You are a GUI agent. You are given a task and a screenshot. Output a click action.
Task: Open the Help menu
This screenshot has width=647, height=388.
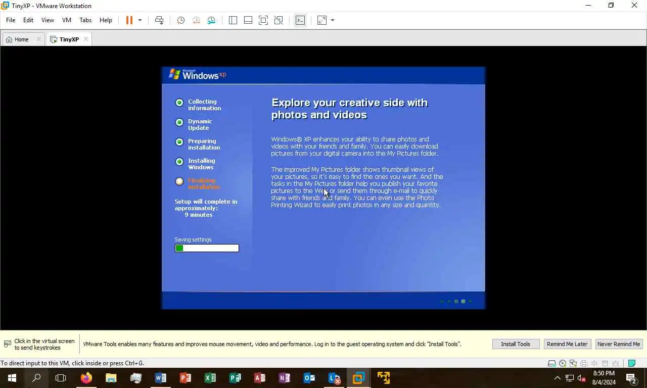pyautogui.click(x=106, y=20)
